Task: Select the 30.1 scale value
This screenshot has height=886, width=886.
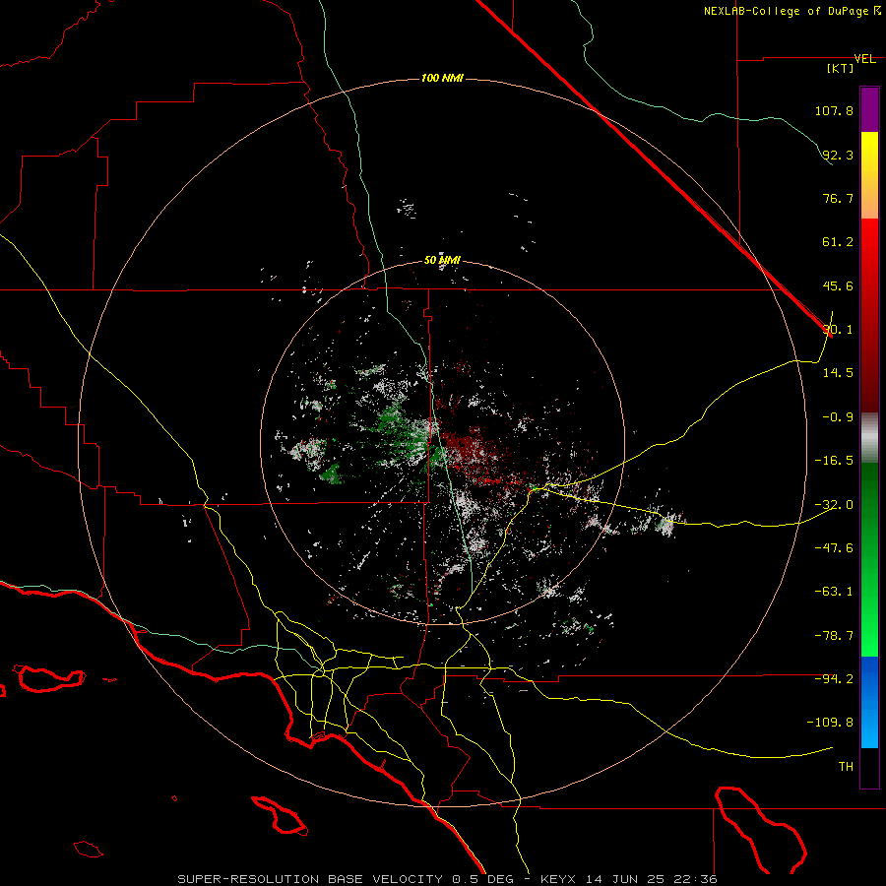Action: tap(838, 330)
